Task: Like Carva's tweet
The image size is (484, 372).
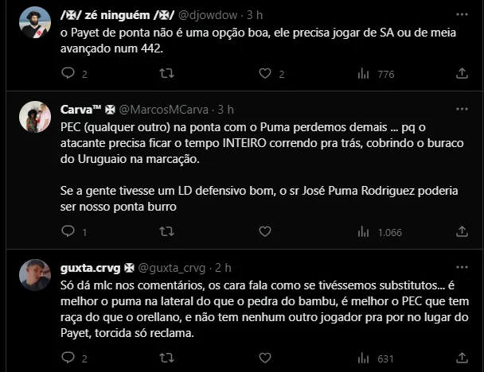Action: click(x=265, y=232)
